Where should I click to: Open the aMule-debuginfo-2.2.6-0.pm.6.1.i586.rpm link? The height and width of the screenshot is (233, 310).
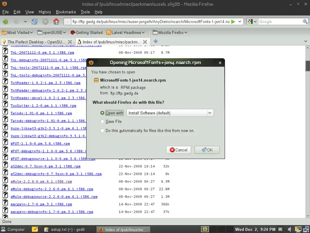(52, 189)
